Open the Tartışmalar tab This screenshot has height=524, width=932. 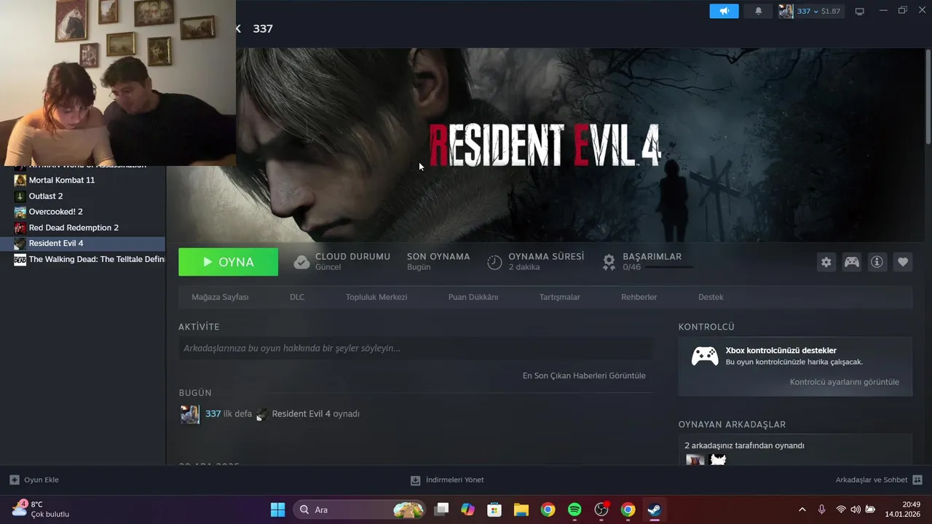pyautogui.click(x=560, y=297)
